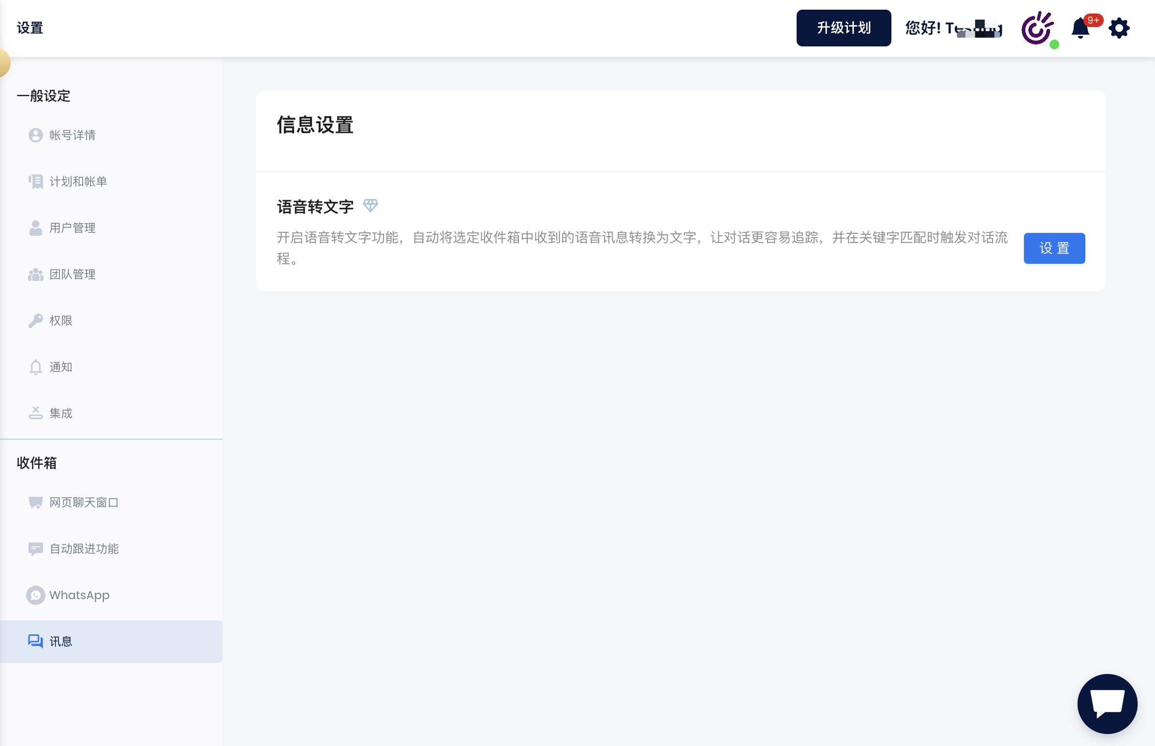This screenshot has height=746, width=1155.
Task: Go to 计划和帐单 page
Action: pyautogui.click(x=77, y=182)
